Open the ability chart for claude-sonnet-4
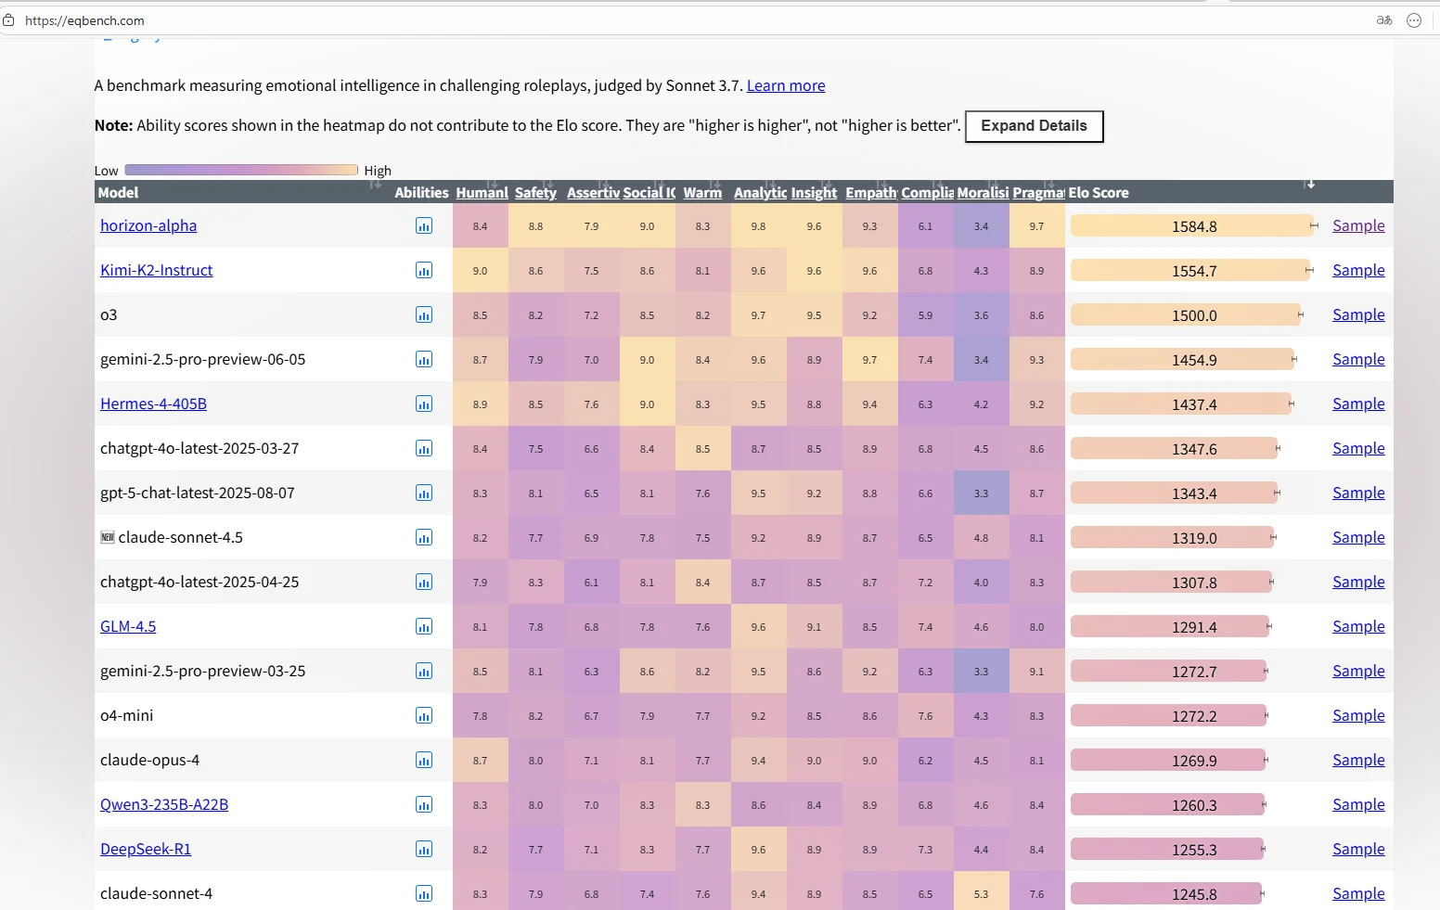 [x=424, y=894]
